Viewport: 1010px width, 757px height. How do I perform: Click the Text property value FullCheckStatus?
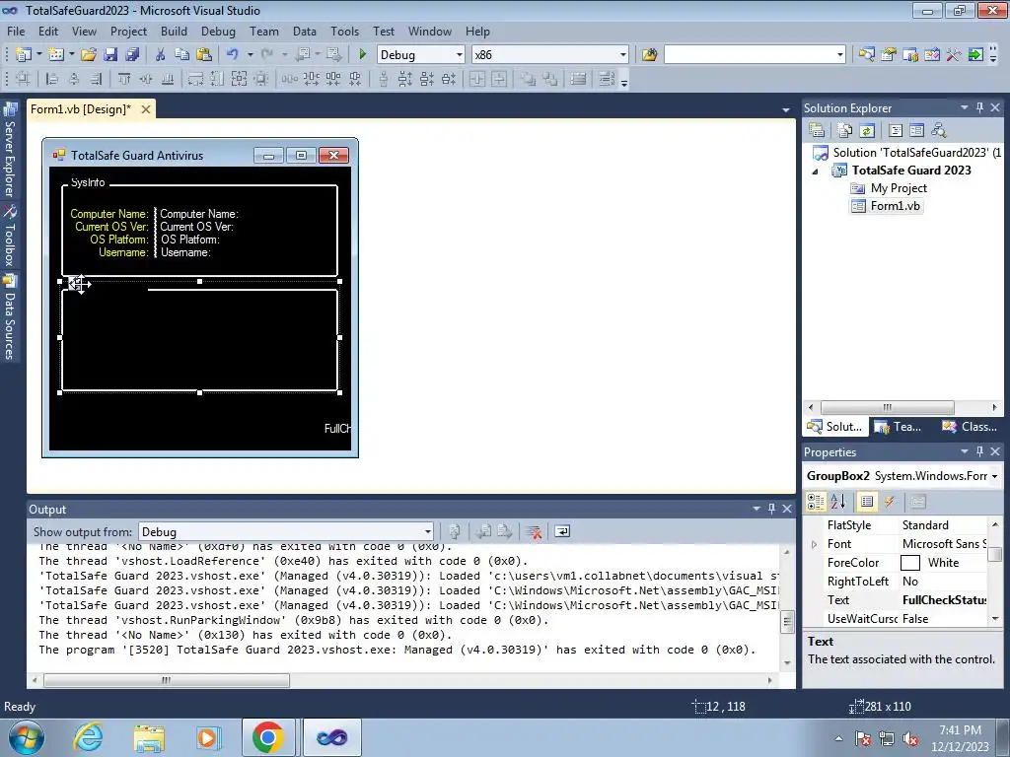(x=944, y=600)
